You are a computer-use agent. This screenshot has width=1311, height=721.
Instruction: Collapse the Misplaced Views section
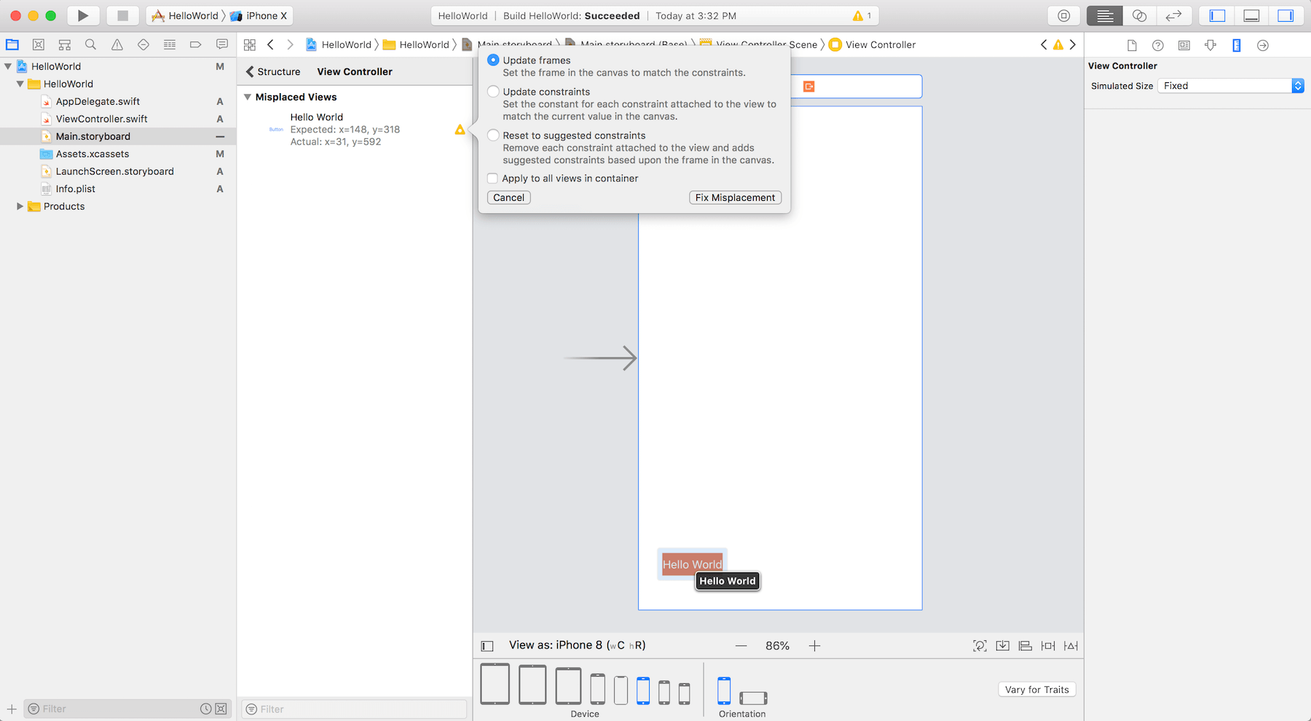pos(248,97)
